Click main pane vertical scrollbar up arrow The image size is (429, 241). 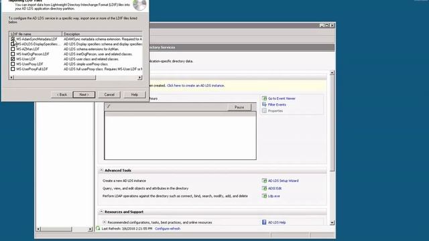(x=332, y=73)
